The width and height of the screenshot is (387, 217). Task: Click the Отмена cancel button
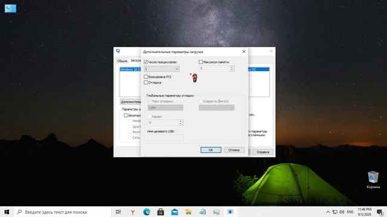[234, 150]
